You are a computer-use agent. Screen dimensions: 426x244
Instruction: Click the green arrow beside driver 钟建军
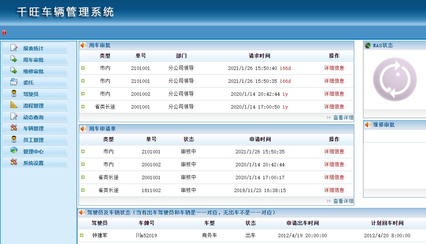tap(82, 235)
